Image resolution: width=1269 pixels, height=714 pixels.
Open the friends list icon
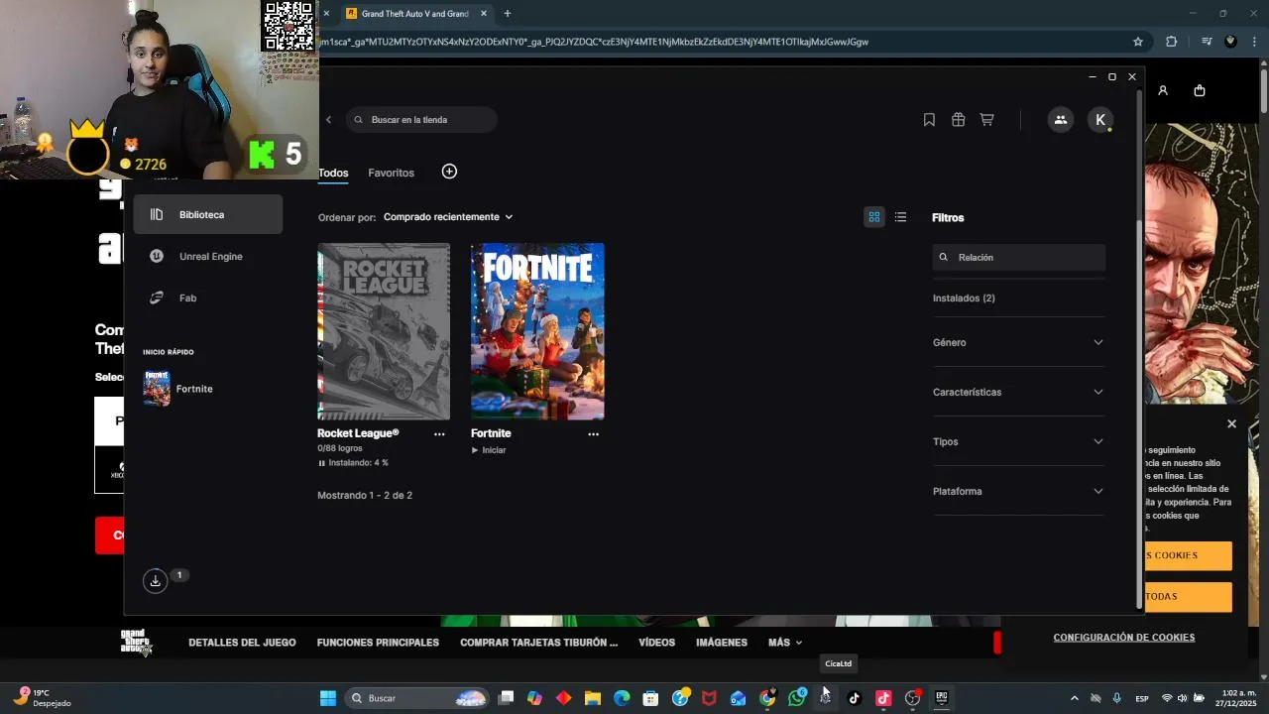[x=1060, y=120]
